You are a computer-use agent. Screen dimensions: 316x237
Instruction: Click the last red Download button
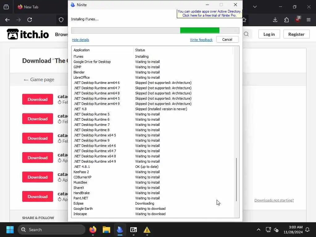point(38,197)
